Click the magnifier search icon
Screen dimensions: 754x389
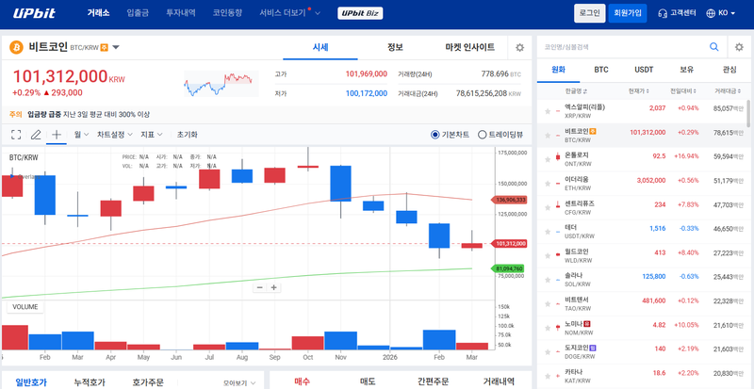[x=713, y=46]
